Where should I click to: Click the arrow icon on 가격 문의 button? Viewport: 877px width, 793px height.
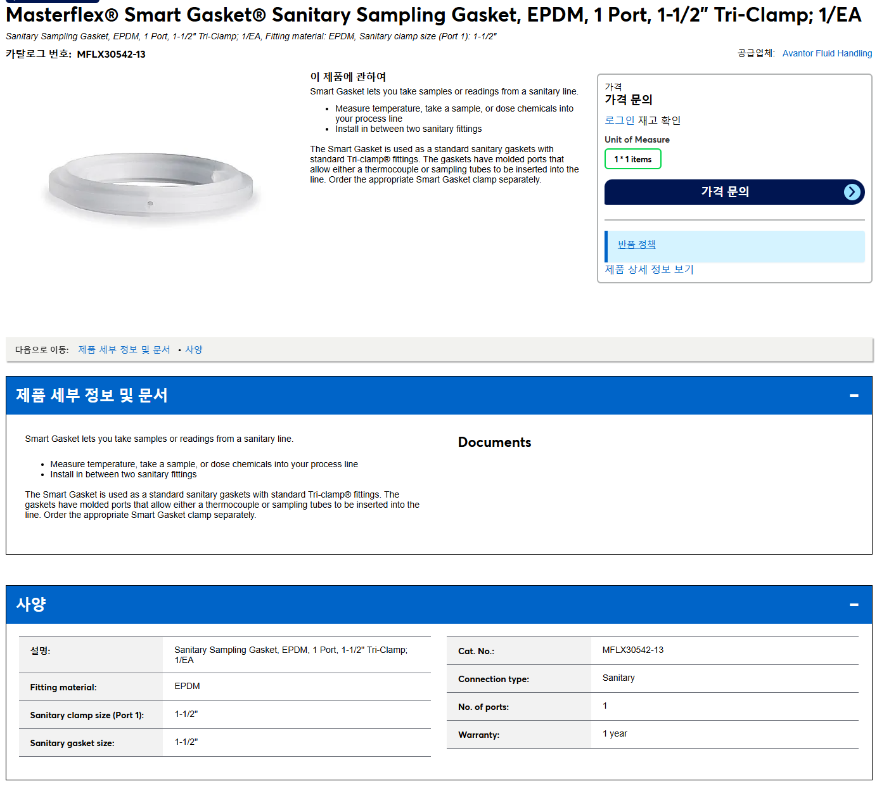point(852,192)
